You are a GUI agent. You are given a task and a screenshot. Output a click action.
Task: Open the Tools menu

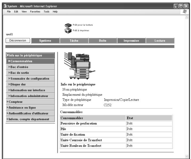pos(47,11)
